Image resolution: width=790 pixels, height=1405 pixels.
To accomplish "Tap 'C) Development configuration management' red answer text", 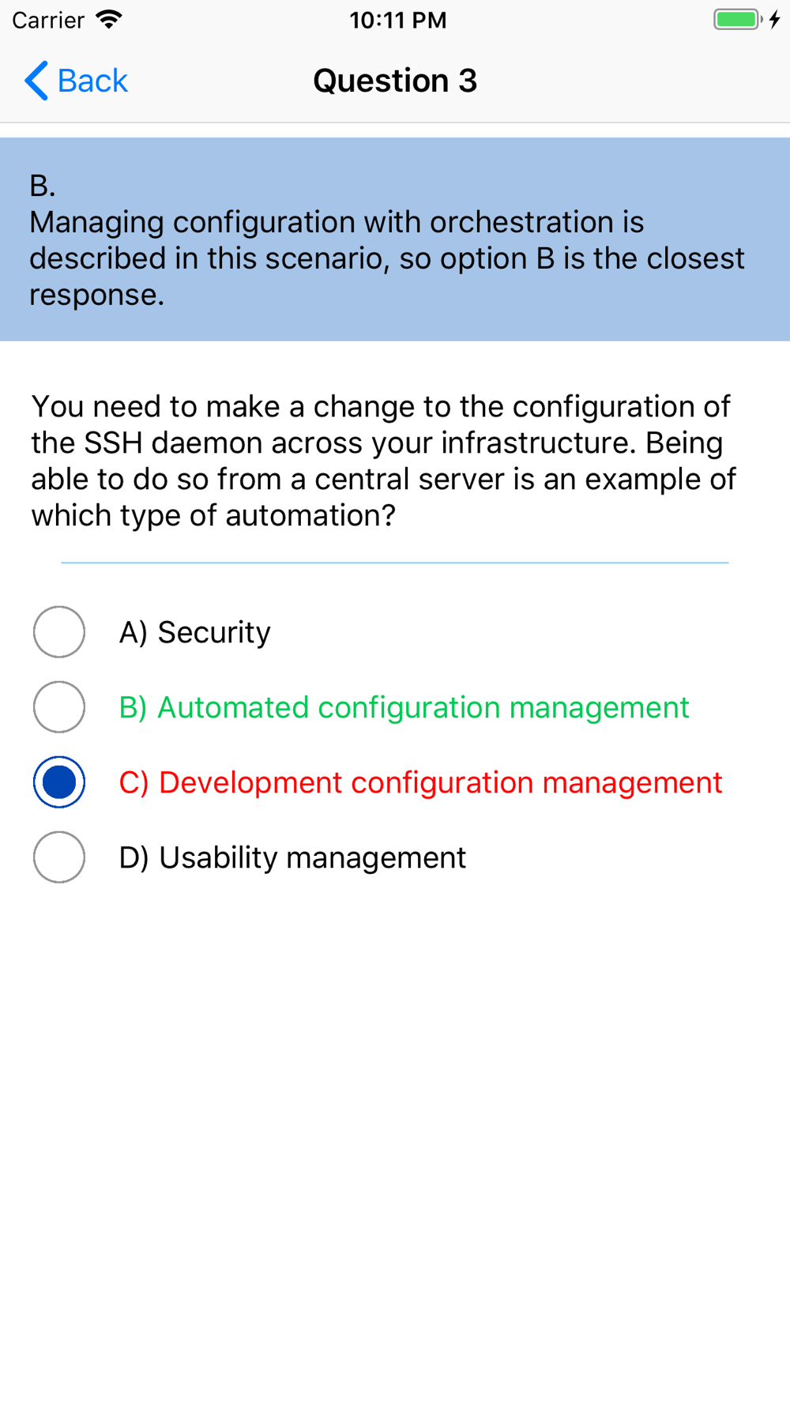I will pos(420,782).
